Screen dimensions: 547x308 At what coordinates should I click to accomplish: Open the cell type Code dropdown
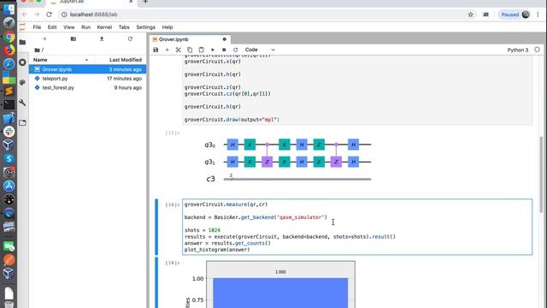coord(260,50)
